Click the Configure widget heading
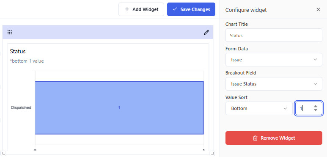Viewport: 327px width, 157px height. 246,10
